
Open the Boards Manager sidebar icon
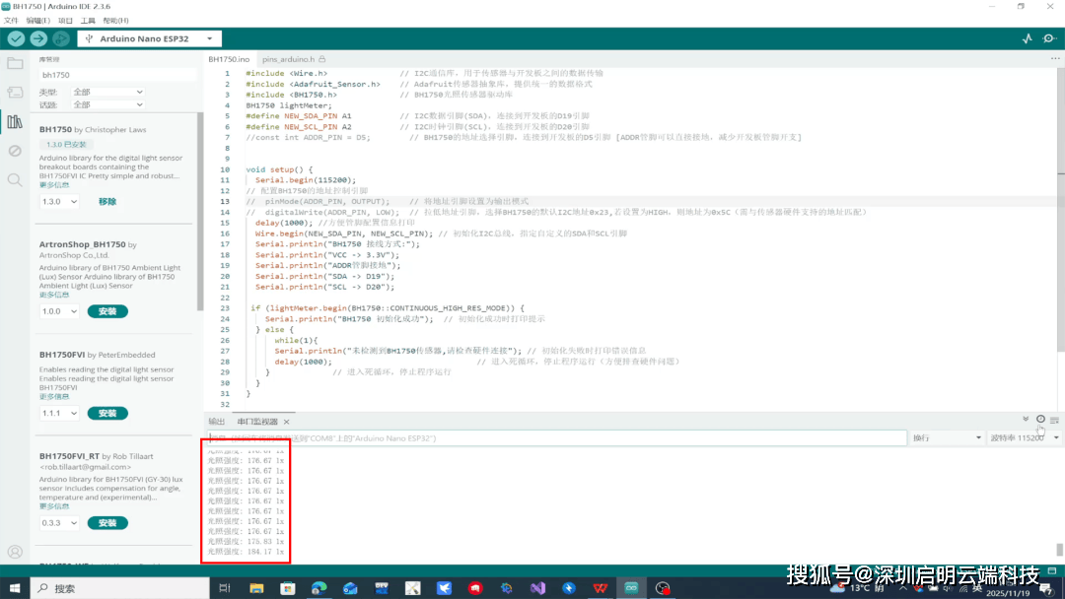pyautogui.click(x=15, y=93)
